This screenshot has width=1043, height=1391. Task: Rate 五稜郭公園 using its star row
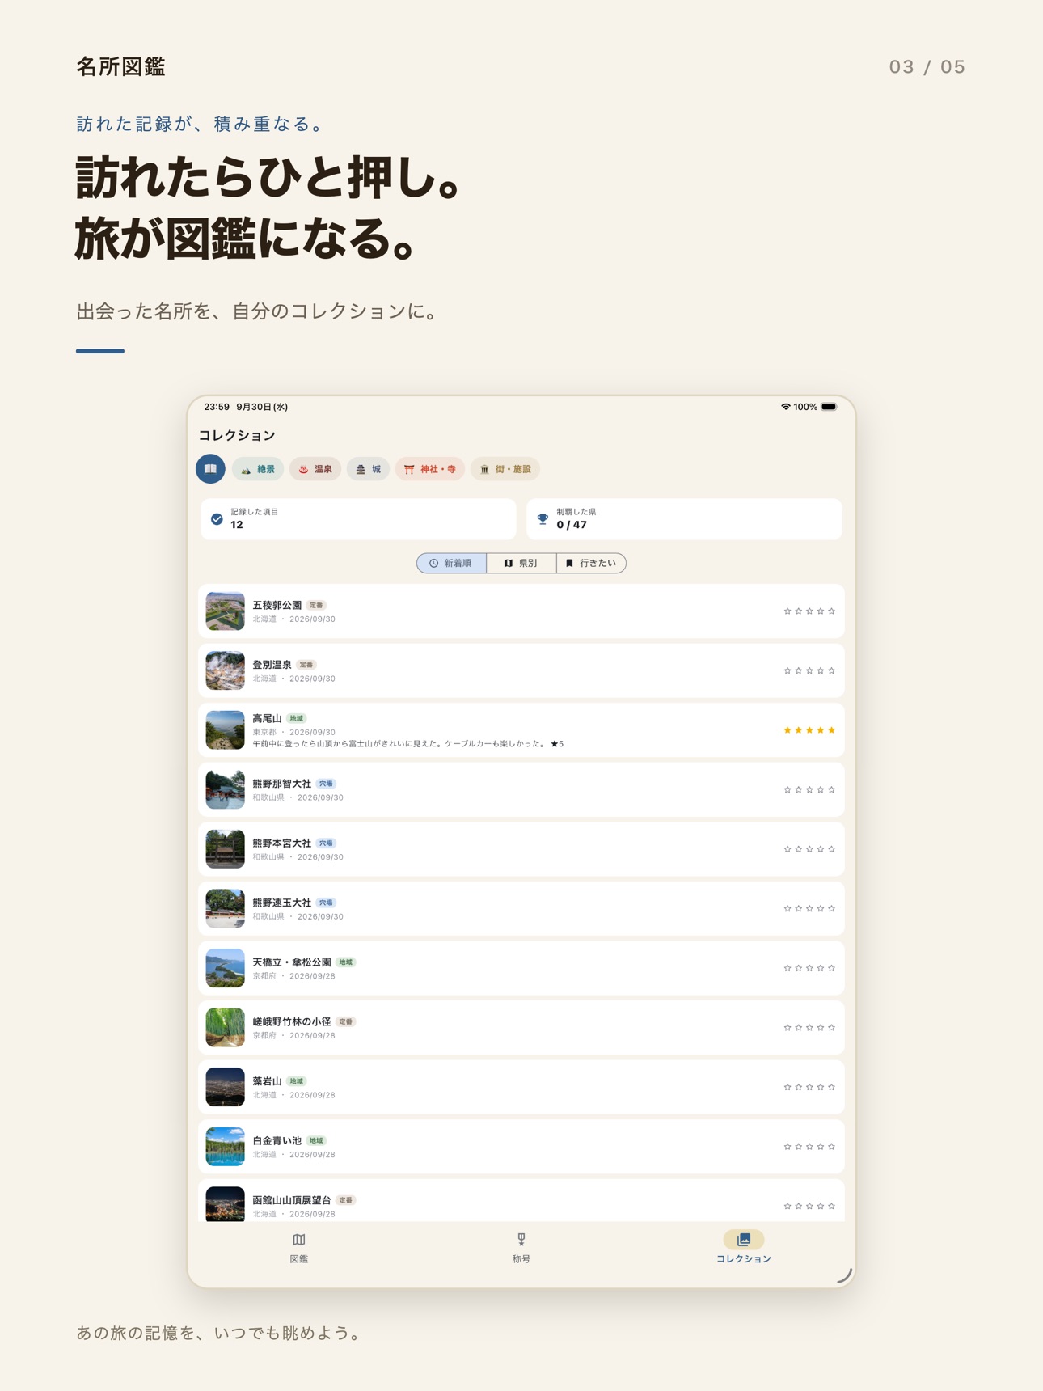coord(809,611)
